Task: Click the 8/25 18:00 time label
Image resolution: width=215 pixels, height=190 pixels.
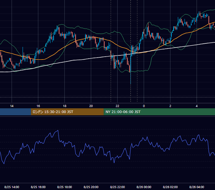Action: pyautogui.click(x=64, y=187)
